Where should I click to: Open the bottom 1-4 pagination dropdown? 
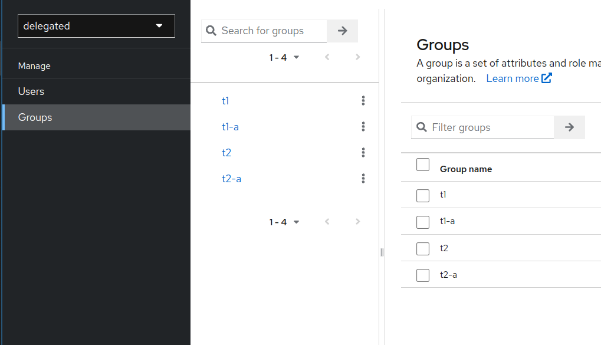284,221
